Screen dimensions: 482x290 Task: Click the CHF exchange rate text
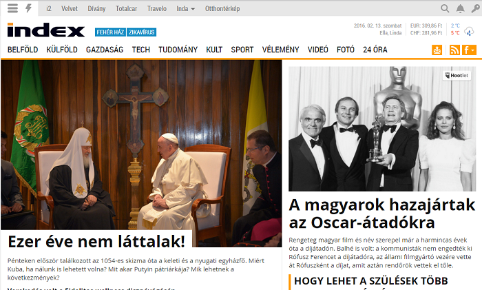coord(426,33)
